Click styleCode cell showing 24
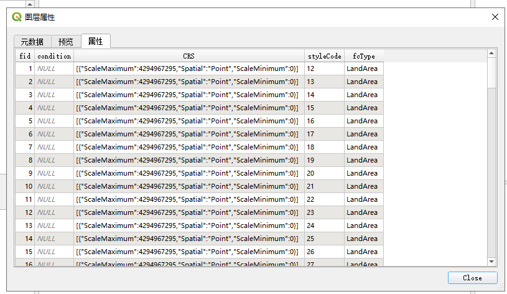Viewport: 507px width, 294px height. [324, 225]
